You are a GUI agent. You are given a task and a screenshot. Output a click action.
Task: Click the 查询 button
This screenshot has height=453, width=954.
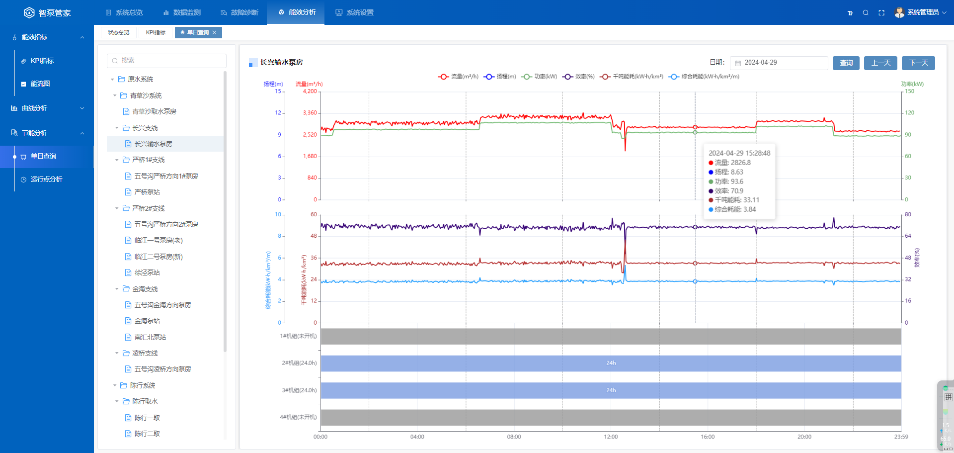(846, 63)
